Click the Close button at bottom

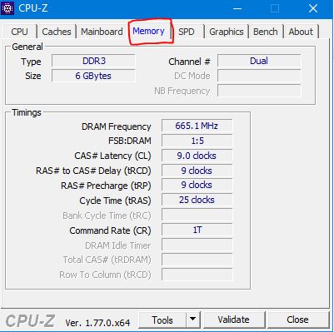(x=298, y=320)
